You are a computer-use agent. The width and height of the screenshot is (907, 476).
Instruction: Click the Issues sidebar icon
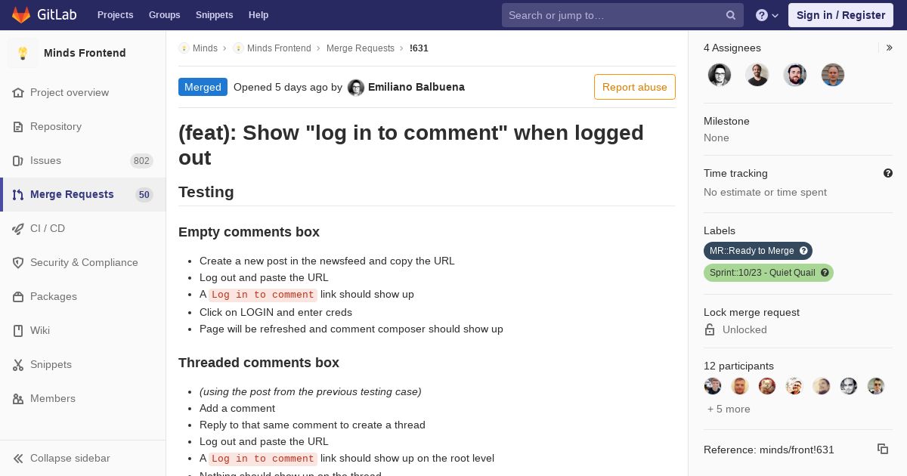[x=18, y=160]
